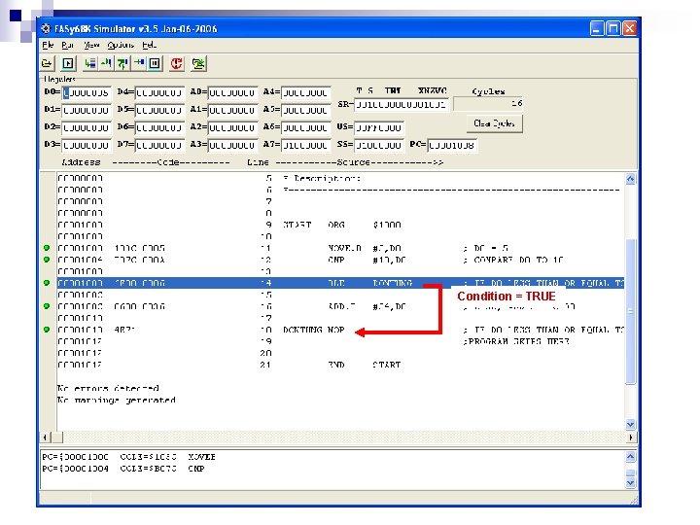Click the EASy68K gear icon in title bar
This screenshot has height=525, width=700.
tap(46, 28)
